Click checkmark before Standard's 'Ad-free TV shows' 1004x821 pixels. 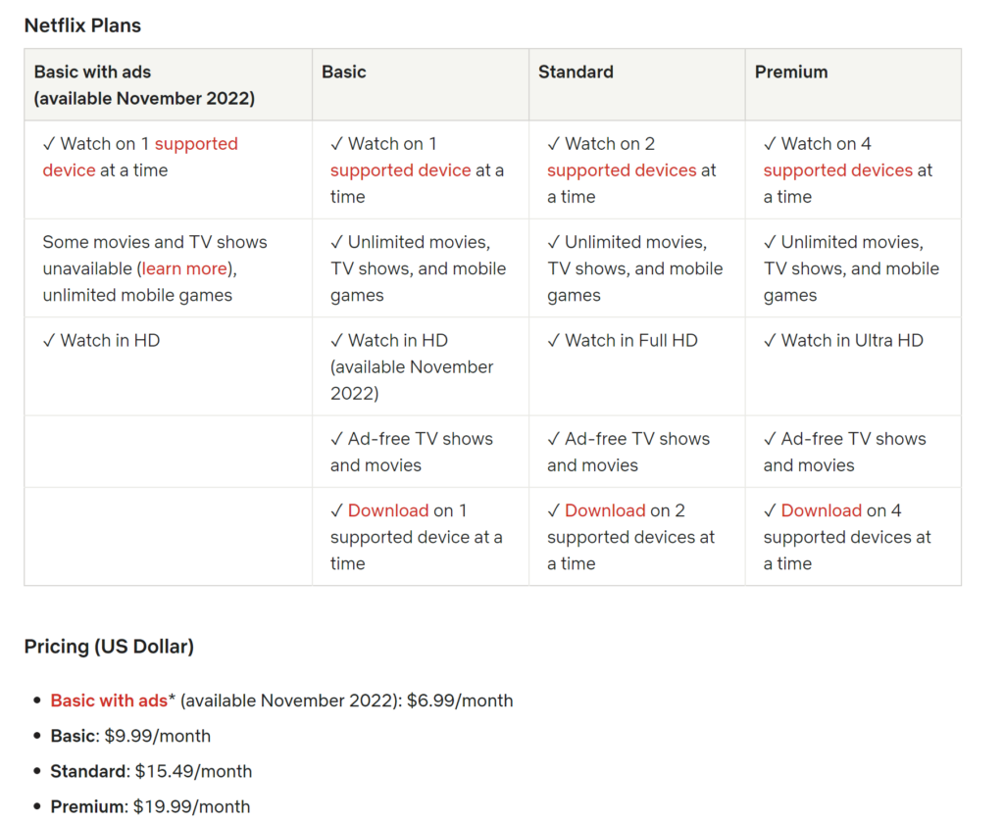(x=554, y=440)
